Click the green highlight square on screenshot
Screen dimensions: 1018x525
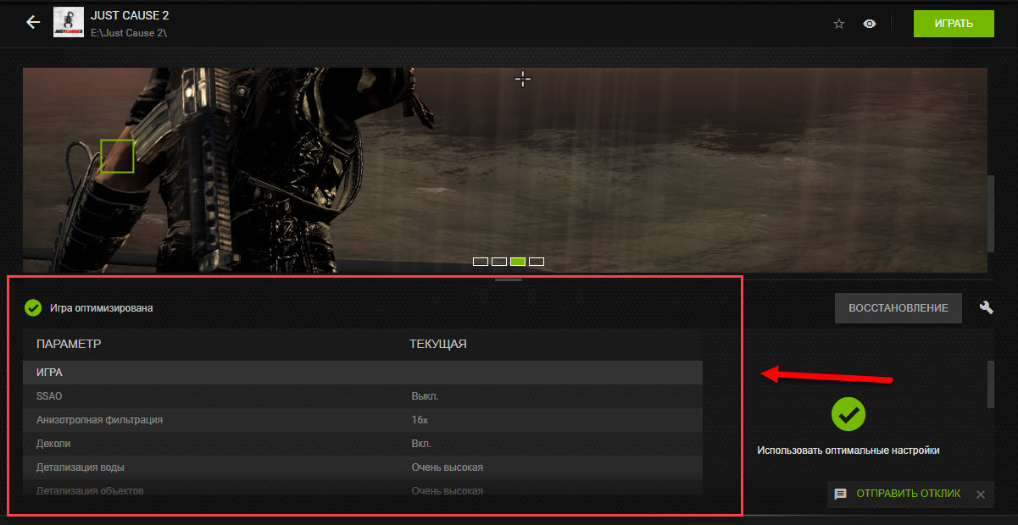pos(118,156)
